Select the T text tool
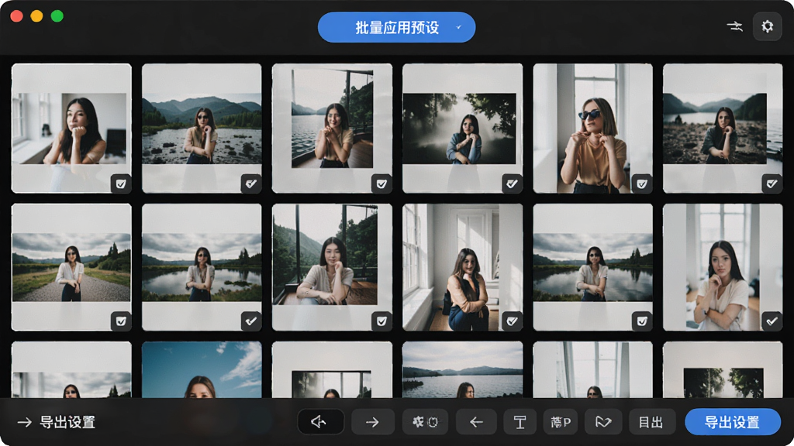The width and height of the screenshot is (794, 446). click(520, 422)
